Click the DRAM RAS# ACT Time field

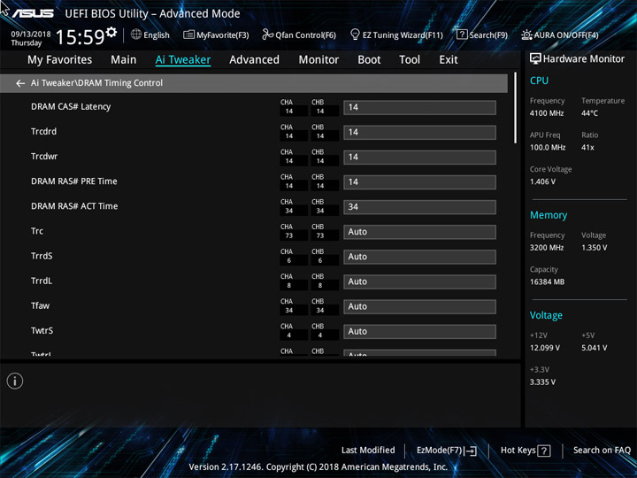[419, 207]
